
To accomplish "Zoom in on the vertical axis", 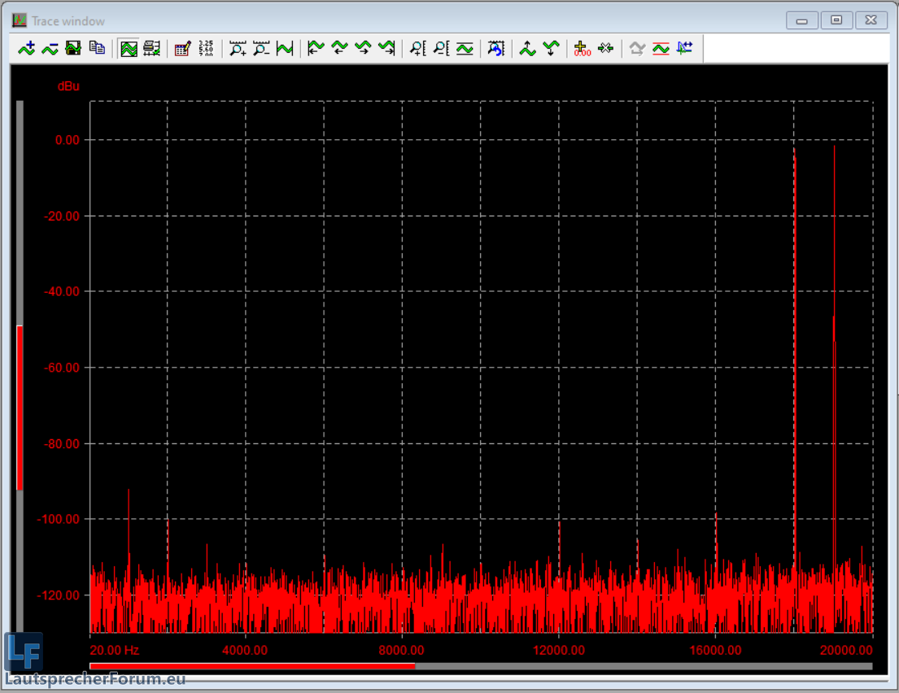I will point(417,49).
